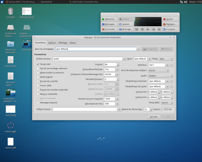Switch to the Options tab
This screenshot has width=202, height=162.
[x=52, y=43]
